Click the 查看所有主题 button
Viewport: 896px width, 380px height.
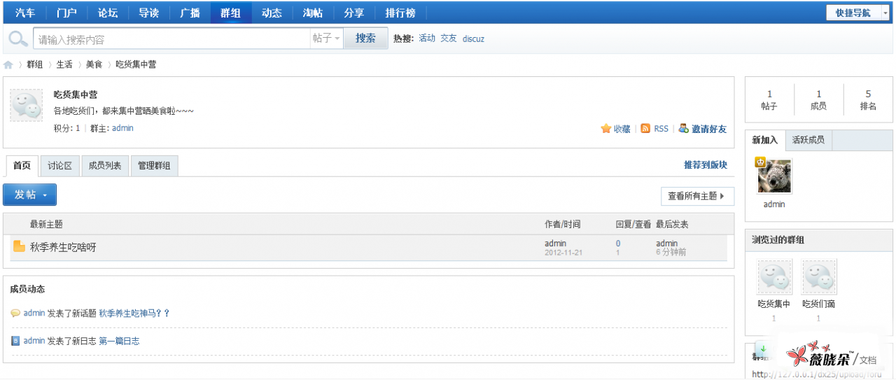pyautogui.click(x=696, y=196)
